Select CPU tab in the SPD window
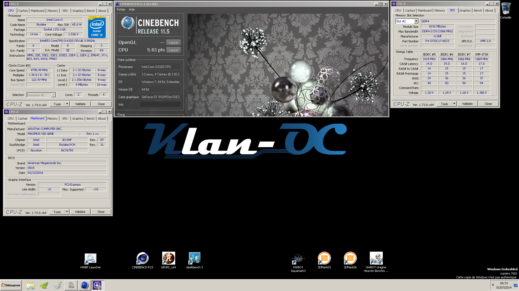Viewport: 519px width, 291px height. click(x=398, y=11)
